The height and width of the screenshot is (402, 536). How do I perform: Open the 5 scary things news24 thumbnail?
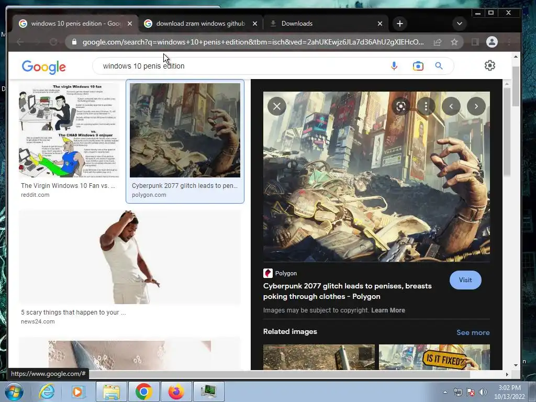pyautogui.click(x=130, y=257)
